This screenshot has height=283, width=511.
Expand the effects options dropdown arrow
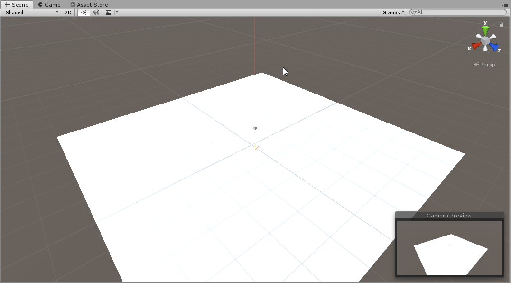click(117, 12)
